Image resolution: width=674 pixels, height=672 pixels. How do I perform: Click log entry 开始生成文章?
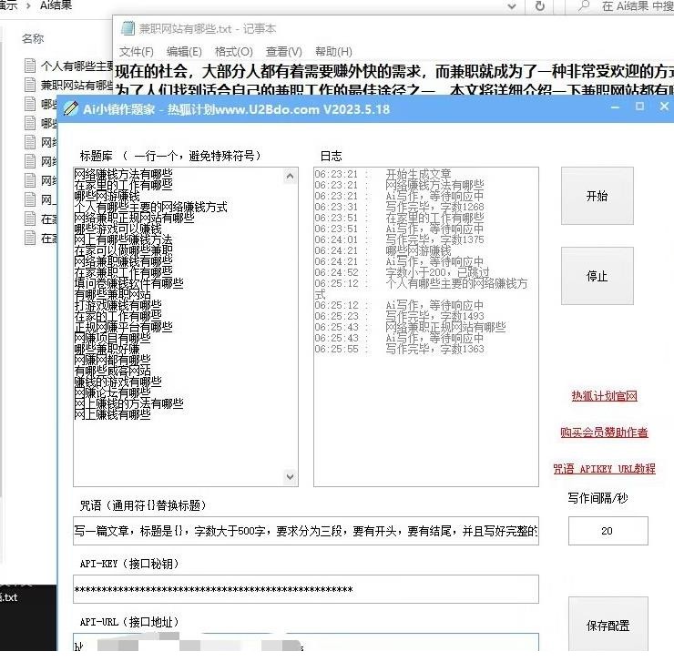tap(418, 174)
